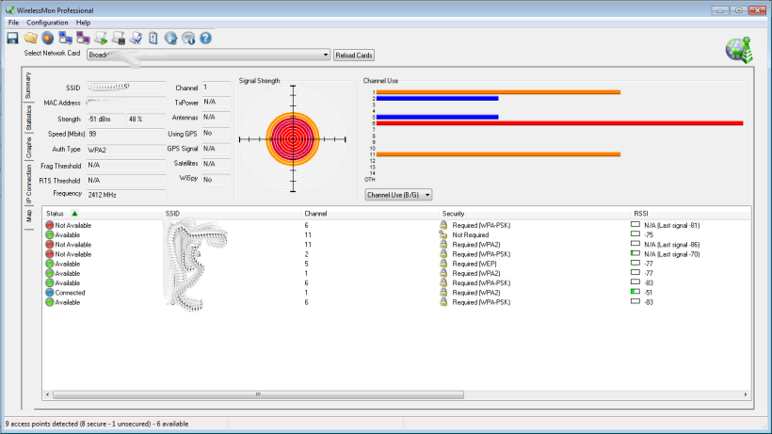Click the scrollbar right arrow of the list
Viewport: 772px width, 434px height.
(x=746, y=394)
